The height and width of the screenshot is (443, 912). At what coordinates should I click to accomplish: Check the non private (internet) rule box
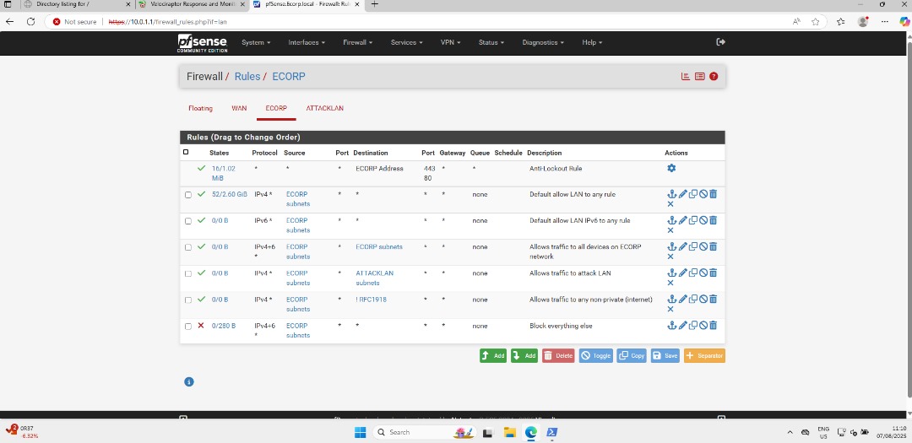[187, 300]
